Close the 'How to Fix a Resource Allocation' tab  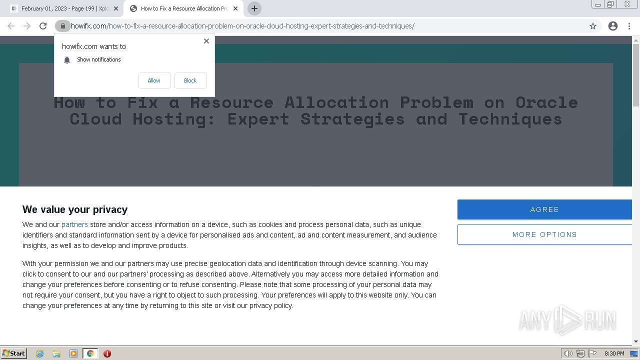235,8
